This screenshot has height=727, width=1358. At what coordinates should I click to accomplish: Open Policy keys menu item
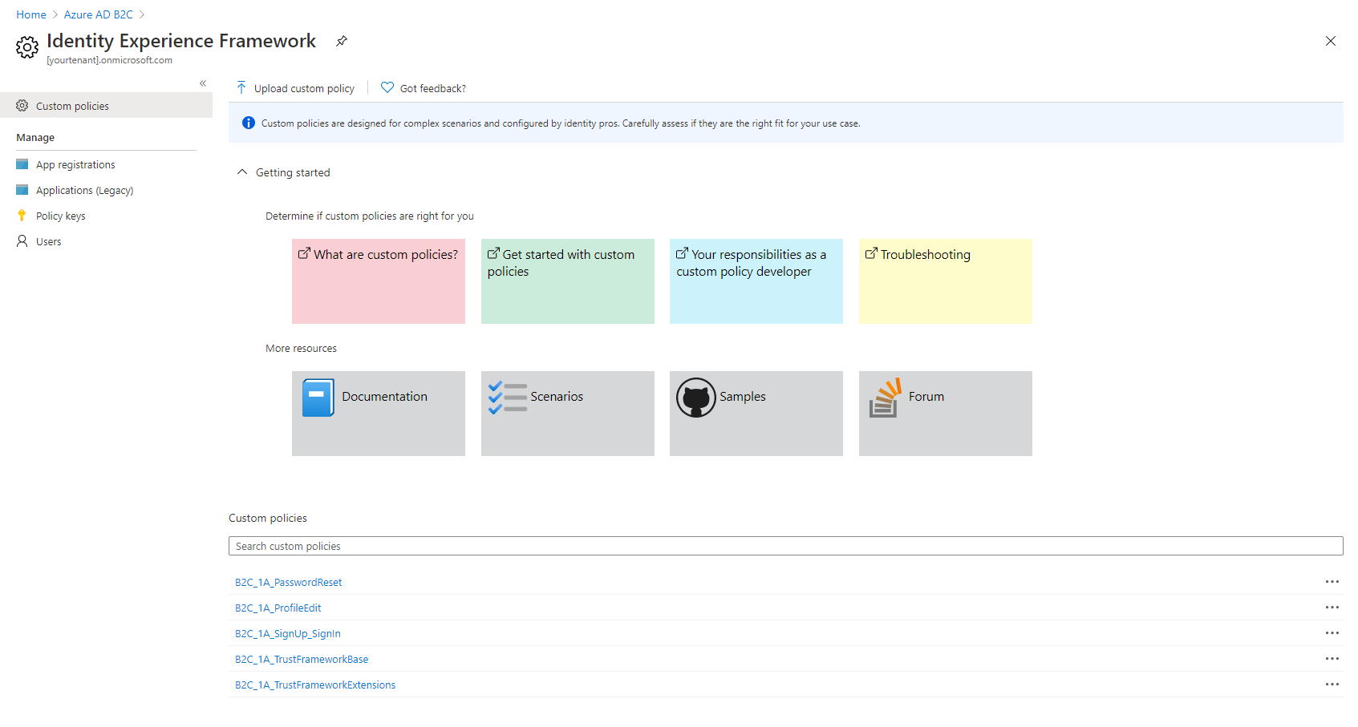click(x=60, y=216)
